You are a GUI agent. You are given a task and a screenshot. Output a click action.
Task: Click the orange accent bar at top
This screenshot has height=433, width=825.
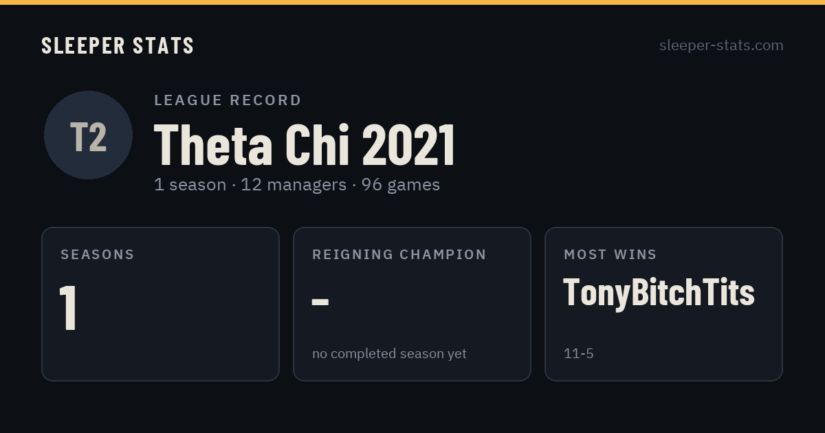(x=412, y=2)
